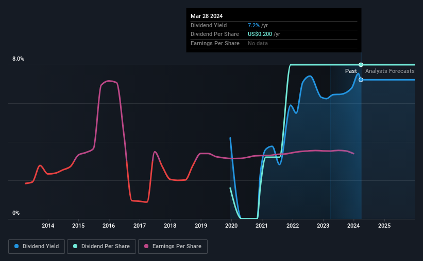This screenshot has height=261, width=423.
Task: Select the 2014 label on the time axis
Action: pos(48,226)
